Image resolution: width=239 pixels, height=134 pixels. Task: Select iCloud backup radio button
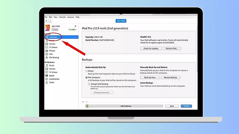86,71
